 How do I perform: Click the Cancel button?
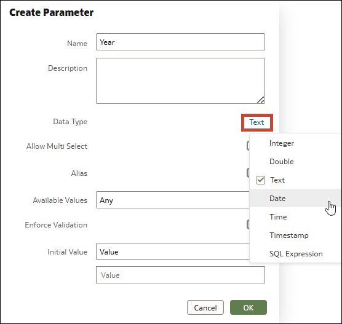[205, 307]
